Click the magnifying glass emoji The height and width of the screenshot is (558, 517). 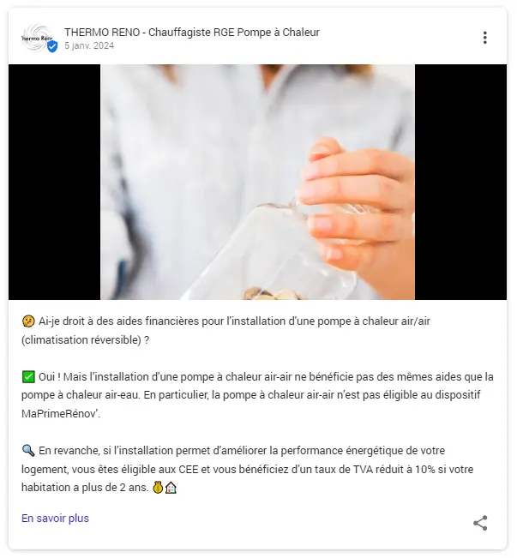(28, 451)
